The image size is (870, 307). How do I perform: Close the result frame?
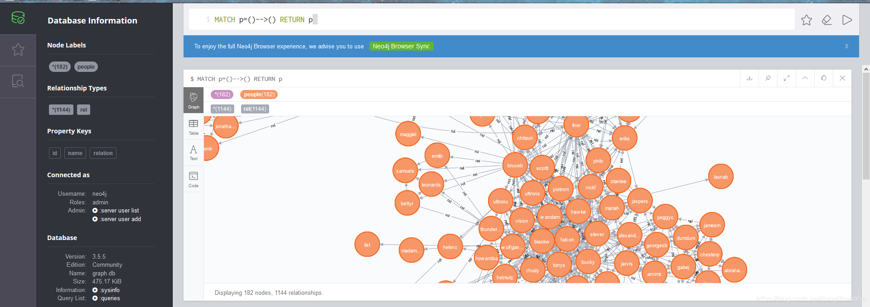tap(842, 78)
